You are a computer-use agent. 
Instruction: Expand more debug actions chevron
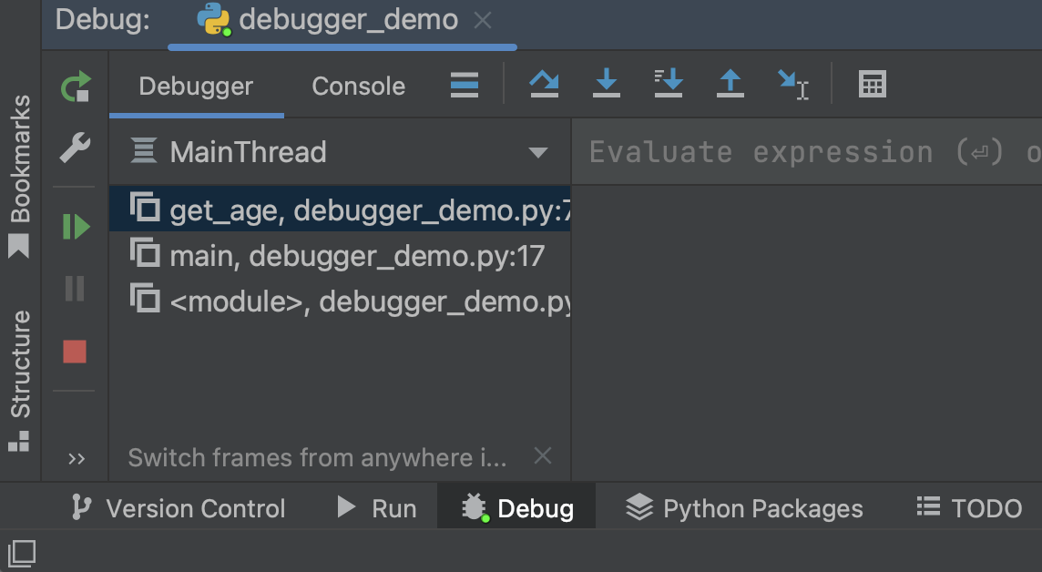click(x=76, y=458)
